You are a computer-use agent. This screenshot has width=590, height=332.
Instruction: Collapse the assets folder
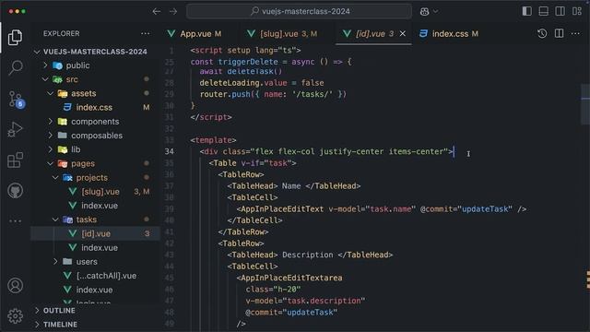51,93
